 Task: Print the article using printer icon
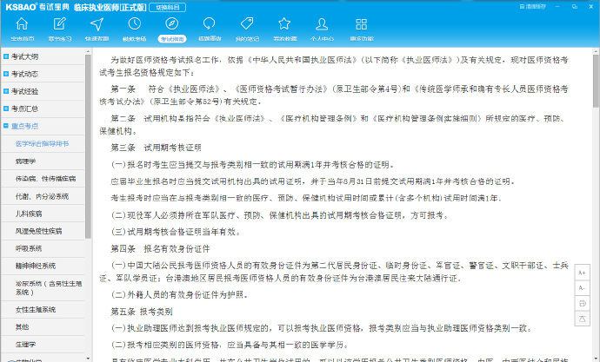point(582,303)
